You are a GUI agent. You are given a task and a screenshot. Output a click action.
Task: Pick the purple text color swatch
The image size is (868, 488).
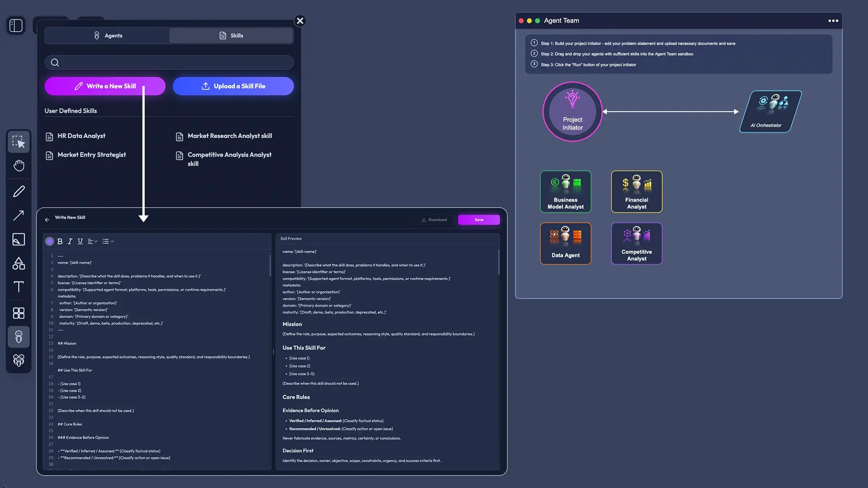coord(49,241)
